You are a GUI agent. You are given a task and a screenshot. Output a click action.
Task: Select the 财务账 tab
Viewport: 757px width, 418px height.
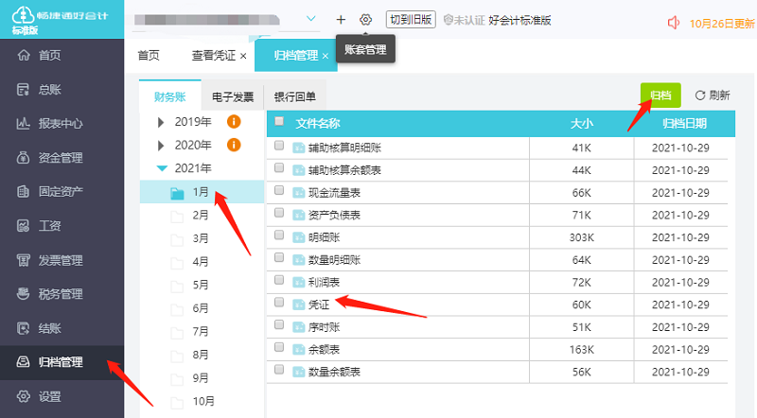170,96
